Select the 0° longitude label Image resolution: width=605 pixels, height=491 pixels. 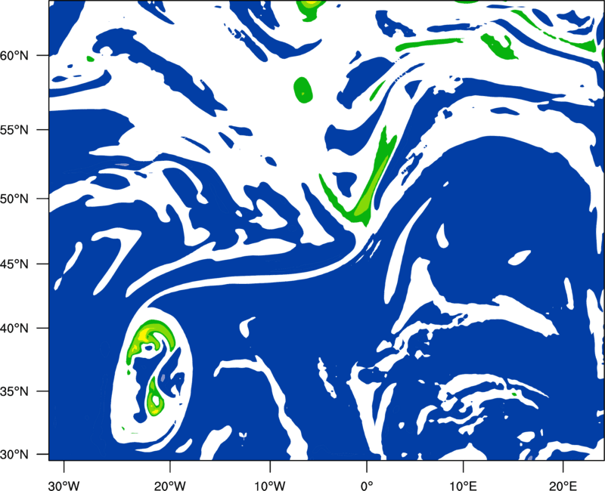367,486
